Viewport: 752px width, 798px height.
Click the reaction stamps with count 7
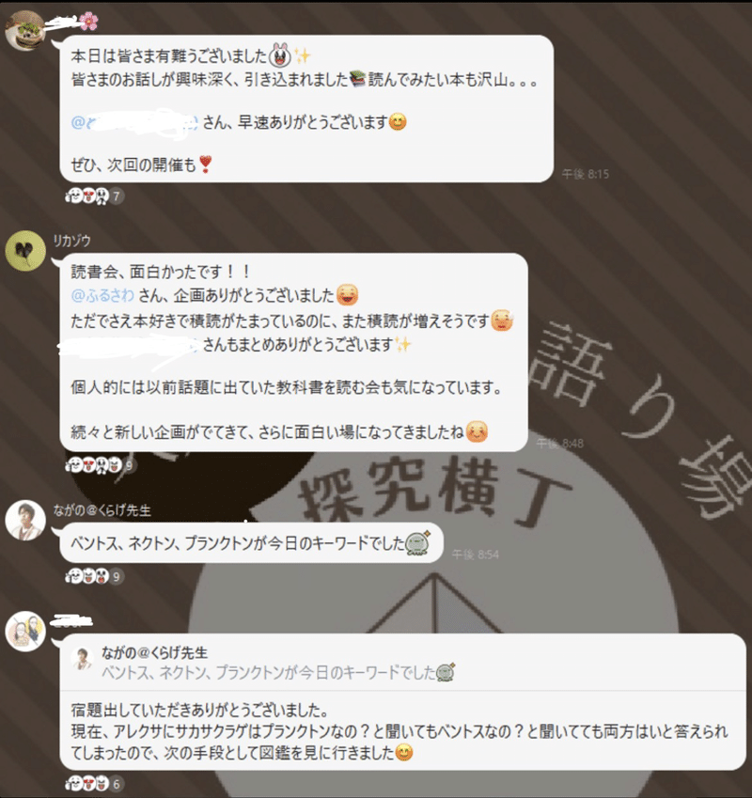pos(95,196)
